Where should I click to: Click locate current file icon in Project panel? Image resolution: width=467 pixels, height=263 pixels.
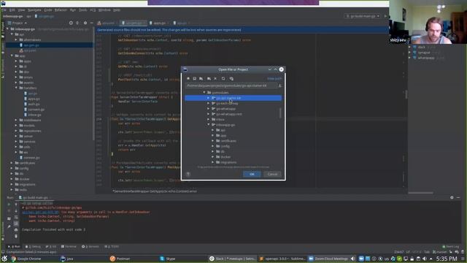pos(71,23)
